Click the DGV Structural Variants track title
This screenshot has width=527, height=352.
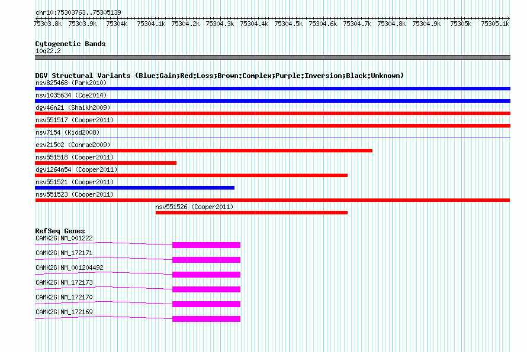click(x=219, y=76)
